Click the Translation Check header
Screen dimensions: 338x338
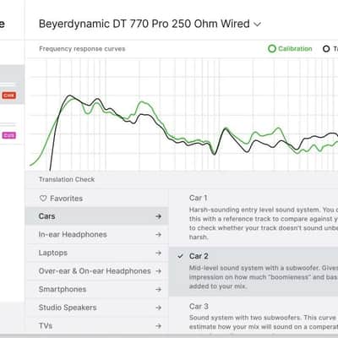[x=67, y=179]
